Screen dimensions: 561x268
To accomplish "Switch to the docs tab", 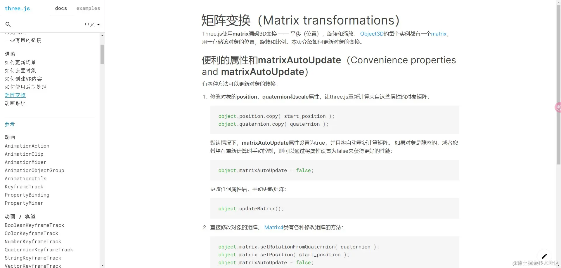I will pos(61,8).
